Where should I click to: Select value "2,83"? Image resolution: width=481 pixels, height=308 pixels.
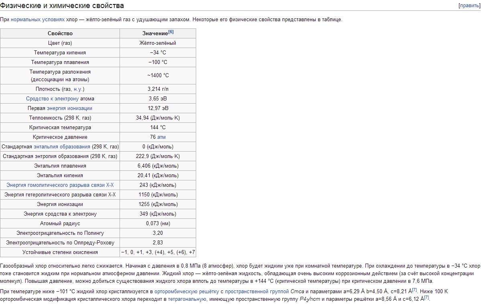tap(158, 242)
